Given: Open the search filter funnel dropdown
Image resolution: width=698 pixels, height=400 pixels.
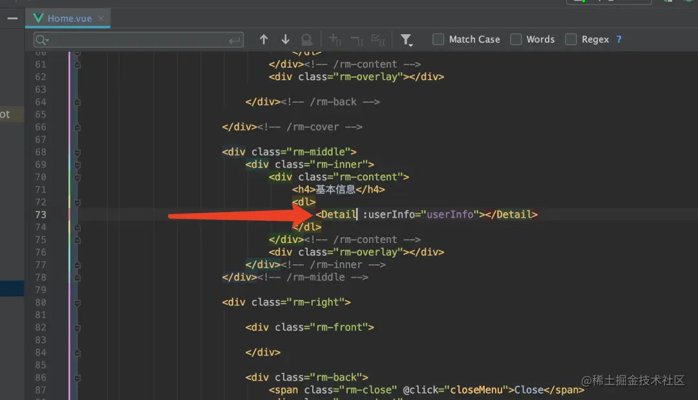Looking at the screenshot, I should (406, 40).
